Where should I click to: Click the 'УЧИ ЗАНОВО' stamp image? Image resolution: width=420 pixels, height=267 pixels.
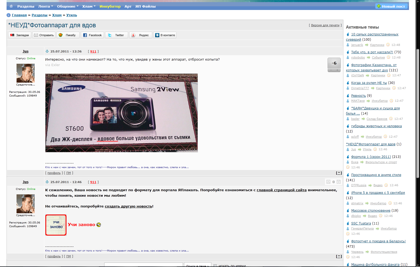[x=56, y=225]
